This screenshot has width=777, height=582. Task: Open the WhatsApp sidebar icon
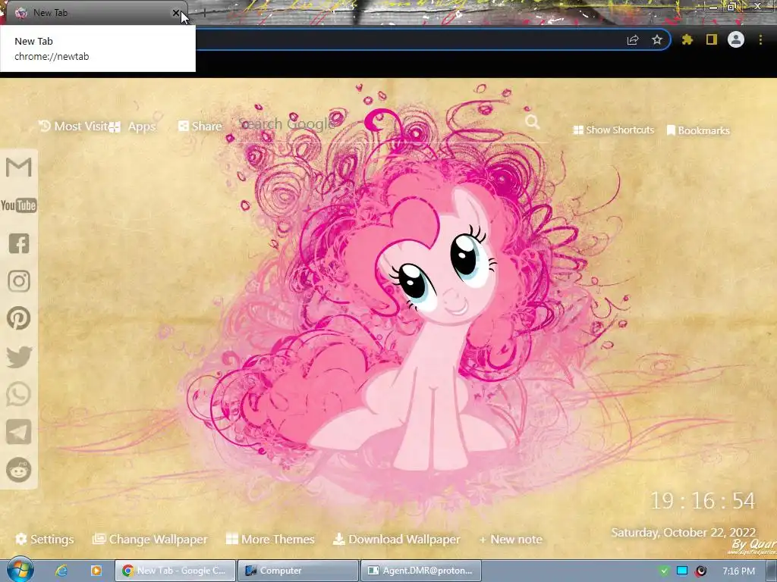click(x=19, y=394)
